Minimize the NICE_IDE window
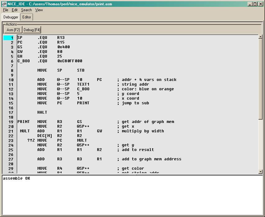The width and height of the screenshot is (265, 217). [x=250, y=4]
